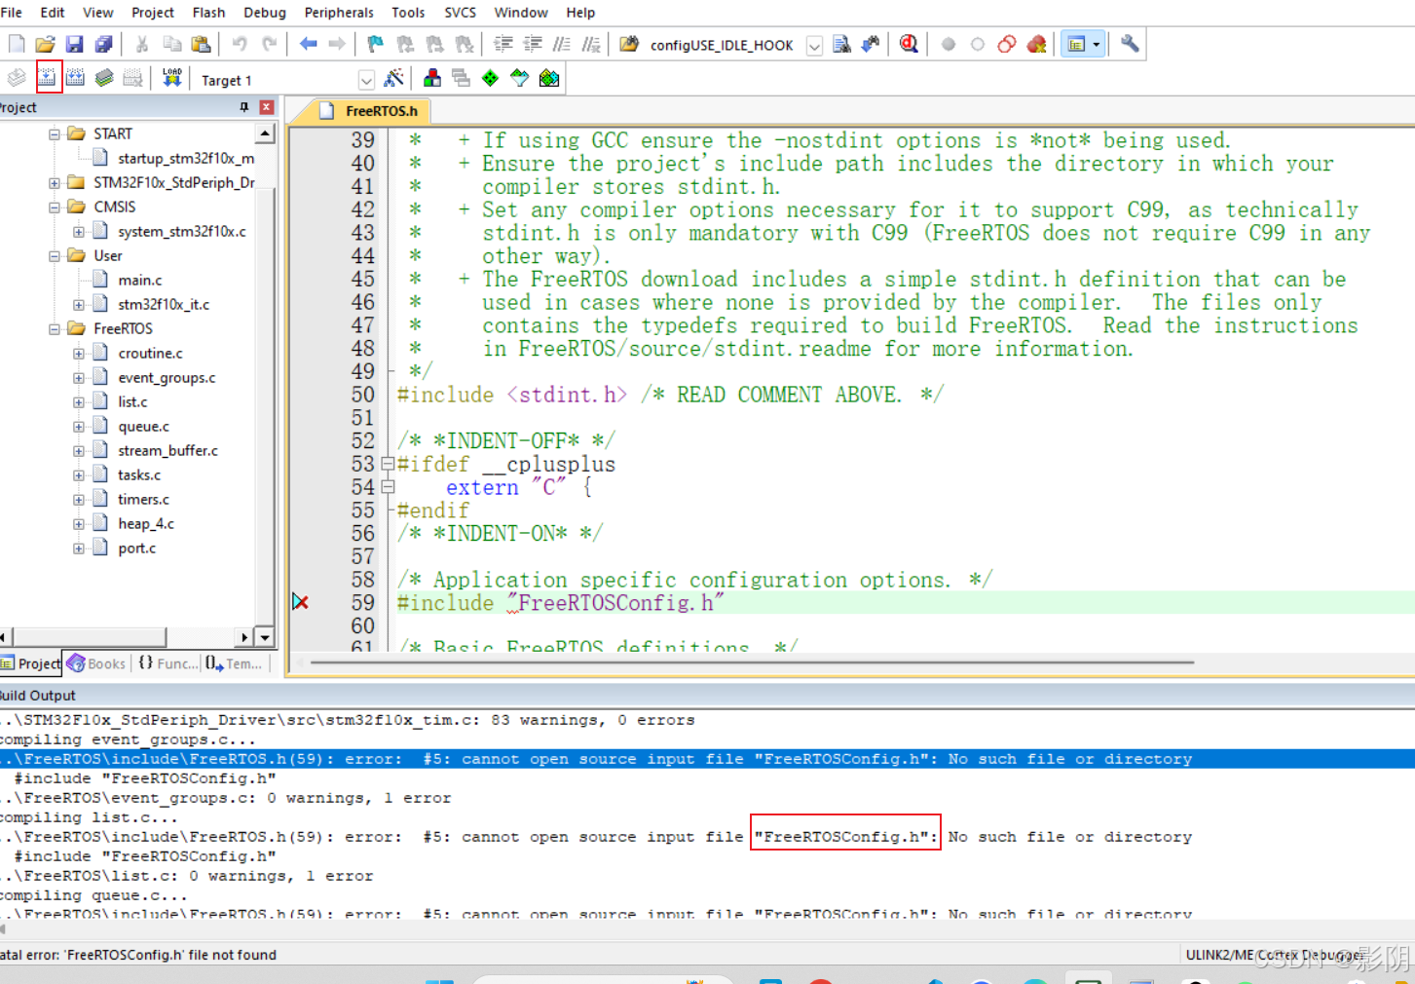Paste from clipboard in the toolbar
This screenshot has height=984, width=1415.
[x=201, y=44]
